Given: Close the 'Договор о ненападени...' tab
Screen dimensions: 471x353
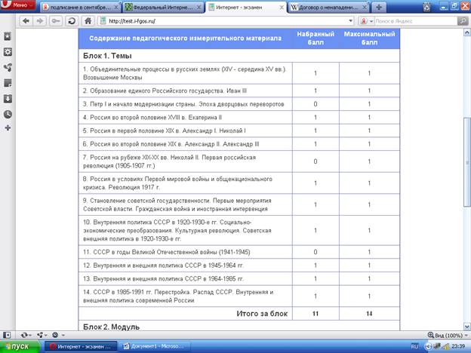Looking at the screenshot, I should click(365, 8).
